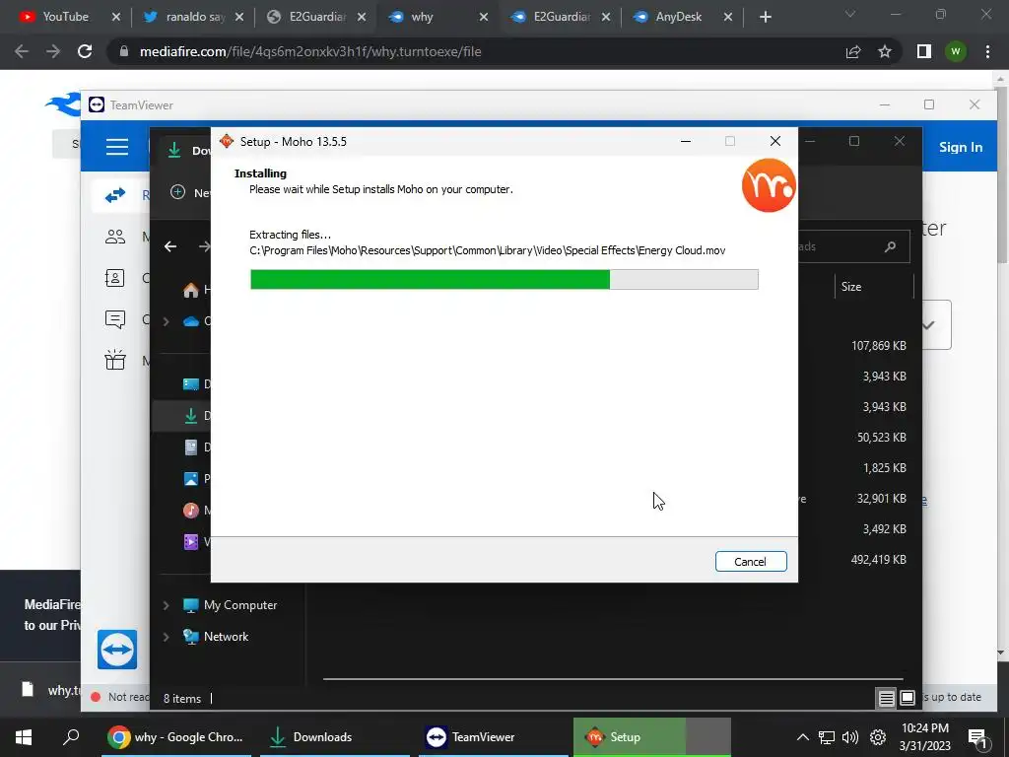
Task: Select Network in the Explorer sidebar
Action: coord(216,637)
